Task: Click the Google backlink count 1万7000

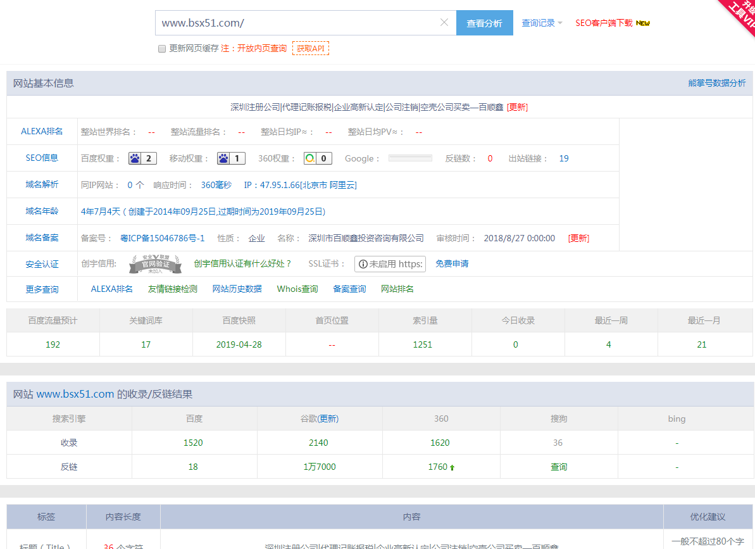Action: point(320,467)
